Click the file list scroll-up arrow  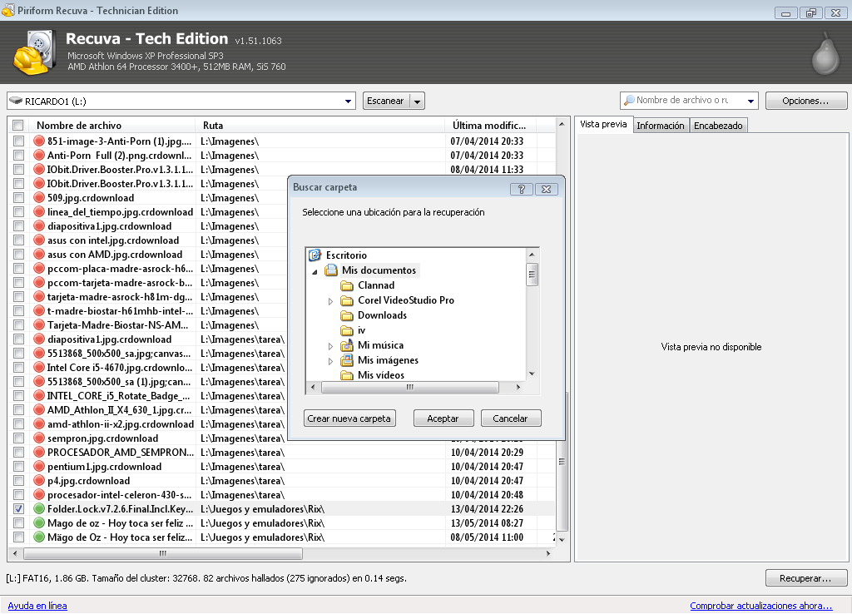(562, 125)
